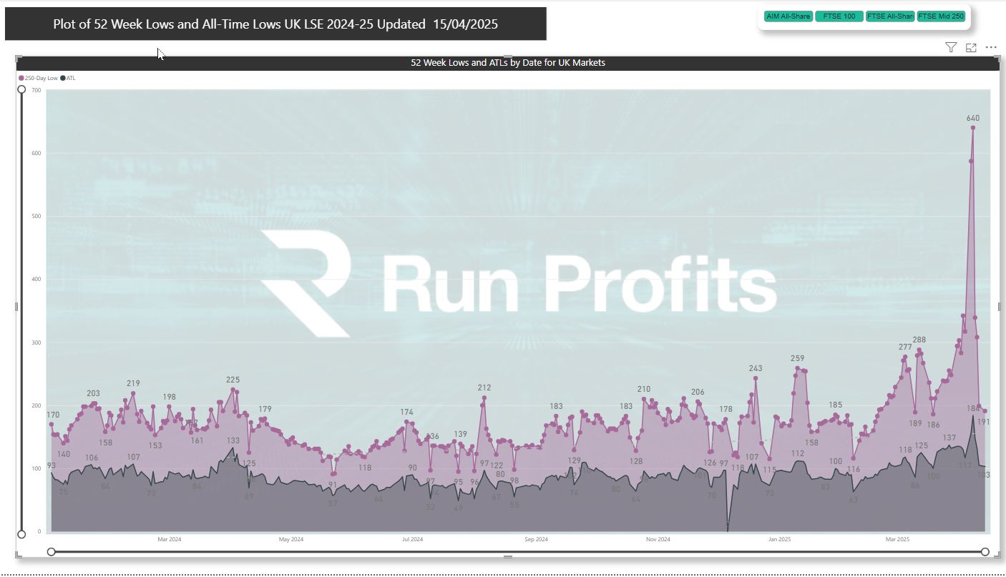
Task: Click the Jul 2024 axis label
Action: 412,540
